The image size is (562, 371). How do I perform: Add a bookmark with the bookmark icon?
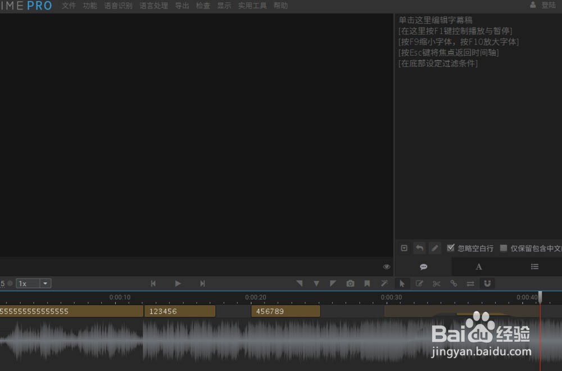coord(367,283)
